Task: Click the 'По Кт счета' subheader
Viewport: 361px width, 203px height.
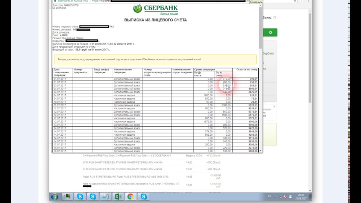Action: [224, 74]
